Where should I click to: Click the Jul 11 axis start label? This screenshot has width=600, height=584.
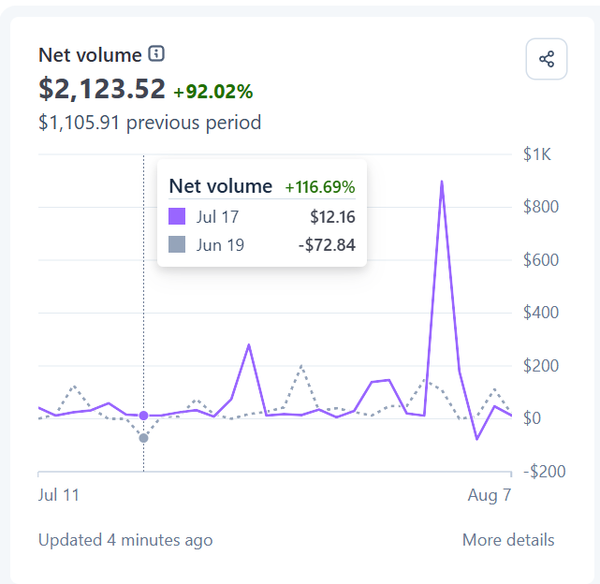59,494
